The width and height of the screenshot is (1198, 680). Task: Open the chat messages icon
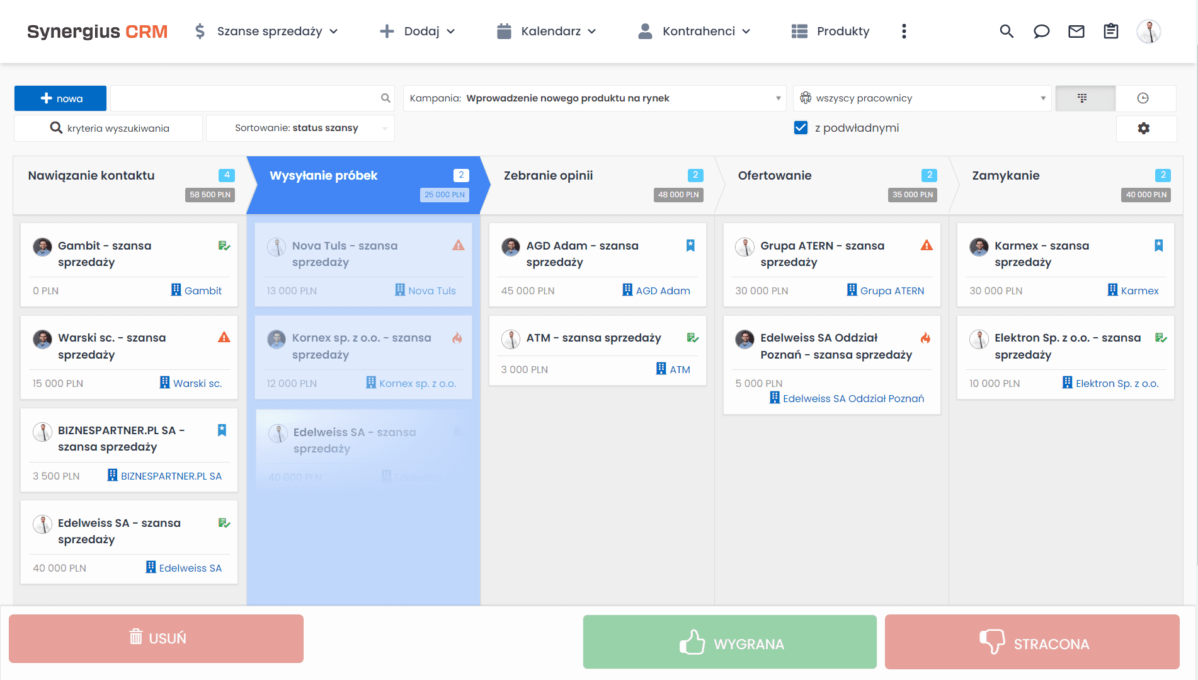1041,31
